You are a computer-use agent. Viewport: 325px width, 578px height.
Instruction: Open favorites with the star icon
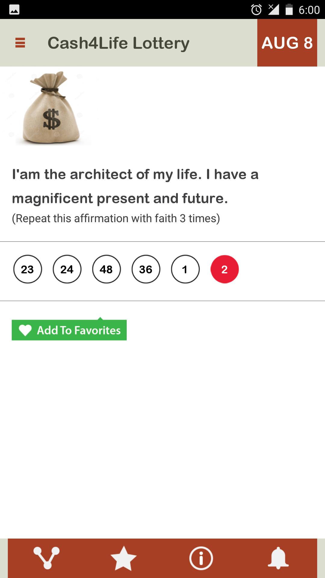(124, 558)
